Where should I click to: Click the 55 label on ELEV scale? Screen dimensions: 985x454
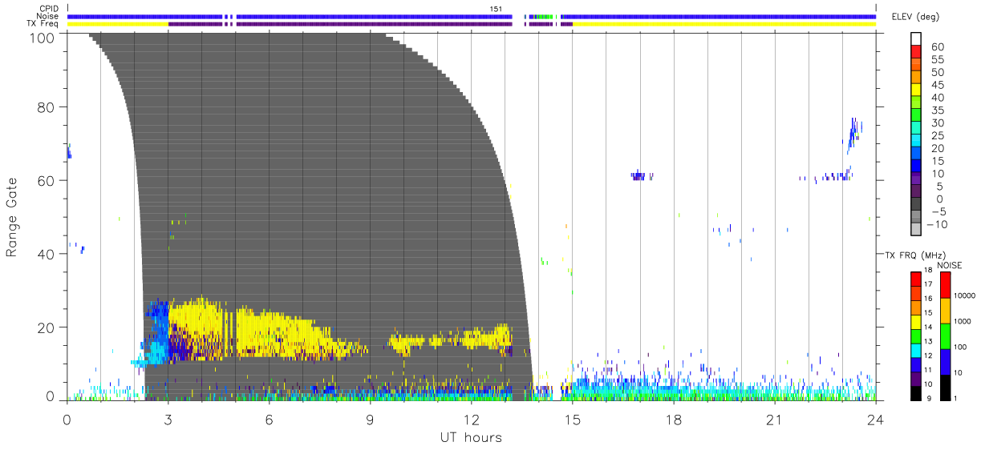[x=937, y=59]
